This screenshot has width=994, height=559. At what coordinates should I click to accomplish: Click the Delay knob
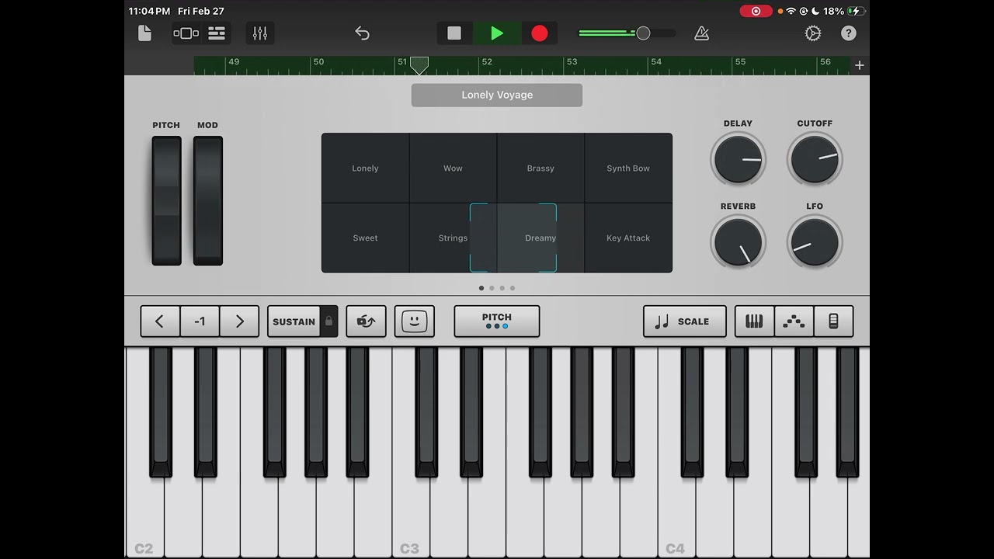pos(738,159)
